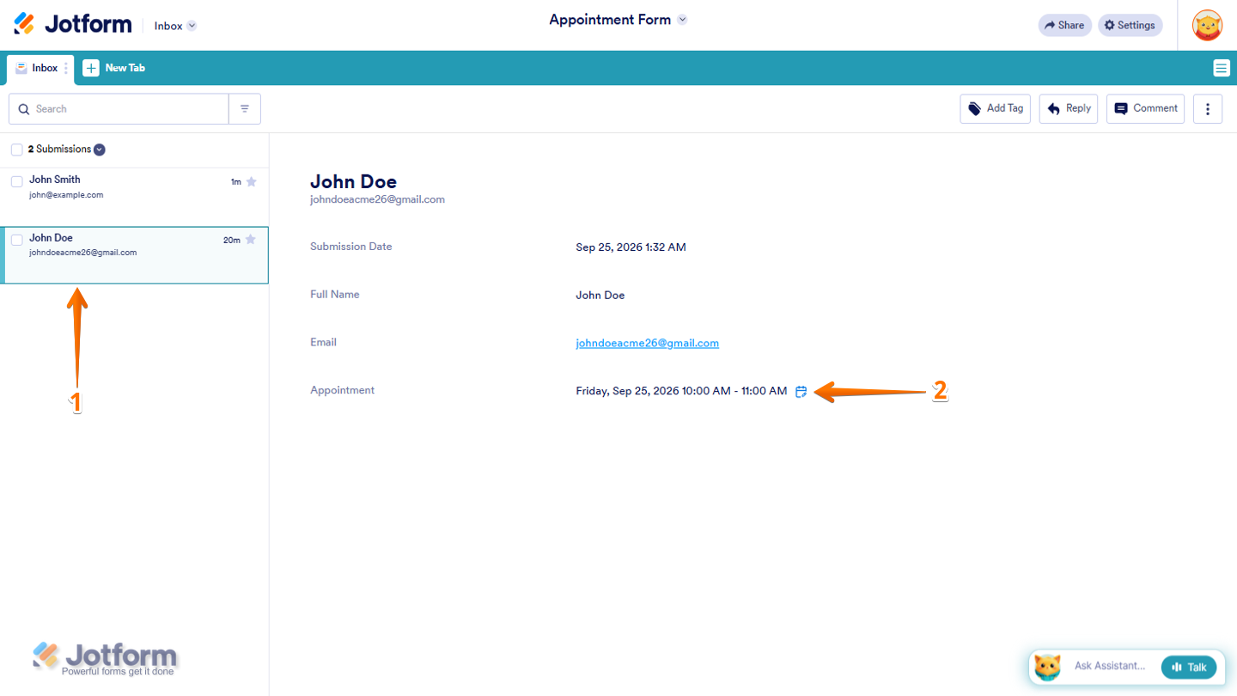Click the Add Tag button

point(995,108)
